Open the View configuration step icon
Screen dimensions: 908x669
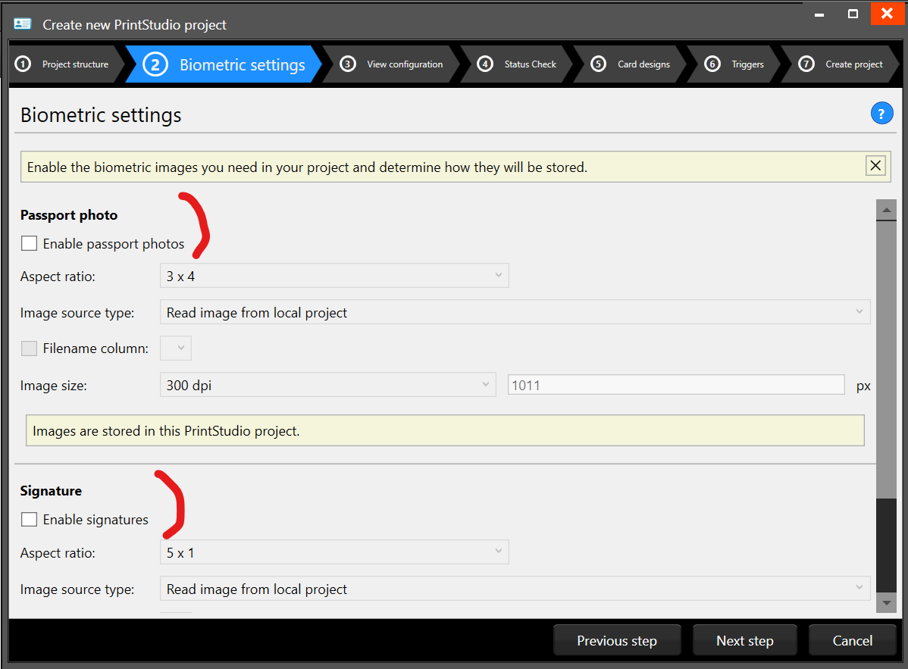pos(348,64)
